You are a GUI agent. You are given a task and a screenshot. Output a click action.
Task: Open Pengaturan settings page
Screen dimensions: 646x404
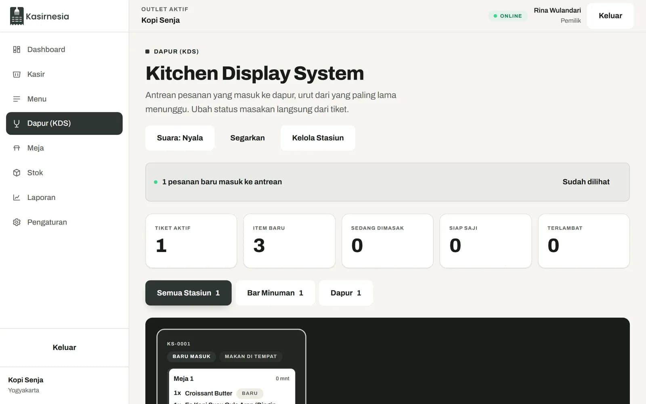point(64,222)
